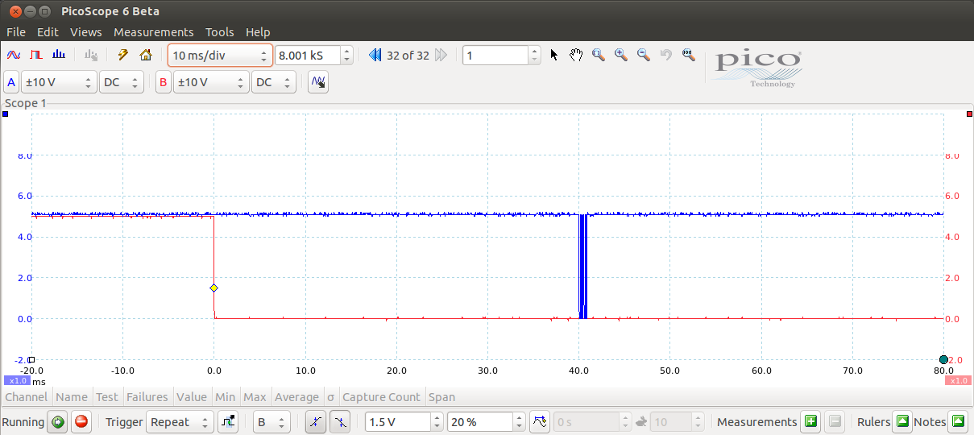Viewport: 974px width, 435px height.
Task: Open Channel A options button
Action: pos(11,82)
